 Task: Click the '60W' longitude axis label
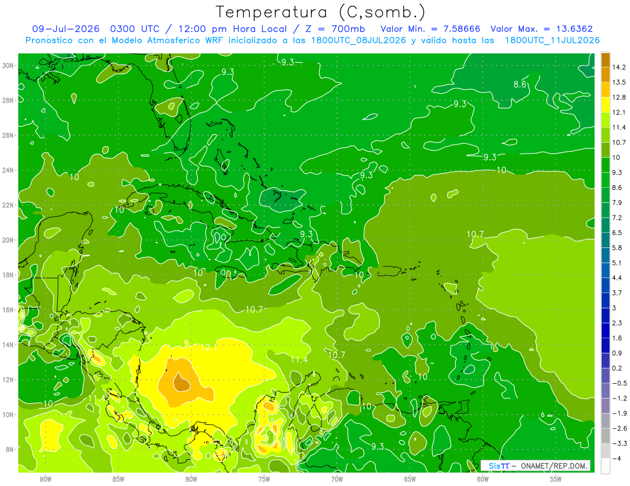click(x=483, y=480)
